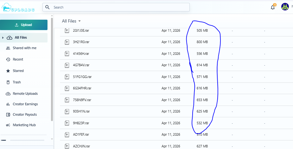Click the notification bell icon
The height and width of the screenshot is (149, 293).
tap(273, 7)
